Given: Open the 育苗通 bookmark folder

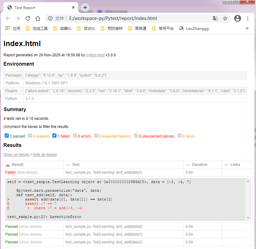Looking at the screenshot, I should [137, 29].
